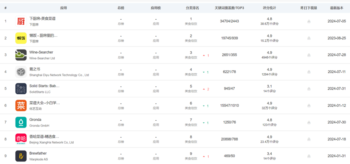
Task: Open the 菜谱大全–小白学… title link
Action: point(45,103)
